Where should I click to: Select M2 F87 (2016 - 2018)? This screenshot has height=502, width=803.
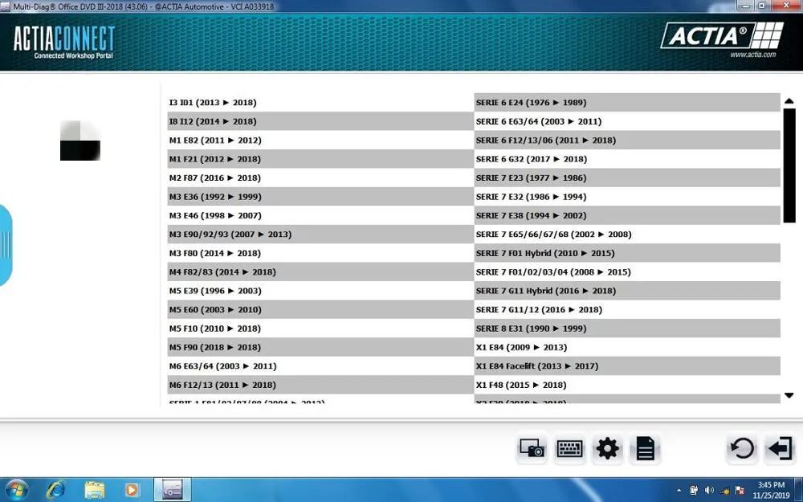[320, 178]
